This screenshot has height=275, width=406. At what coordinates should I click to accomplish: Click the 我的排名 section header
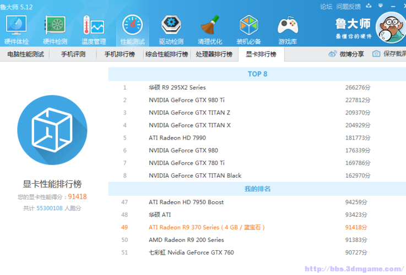[257, 189]
